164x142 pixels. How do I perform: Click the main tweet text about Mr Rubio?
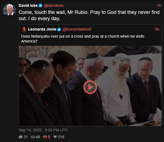point(89,16)
